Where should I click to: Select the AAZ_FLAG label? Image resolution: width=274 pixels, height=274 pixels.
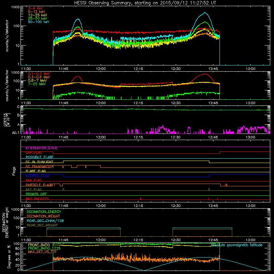click(x=34, y=190)
